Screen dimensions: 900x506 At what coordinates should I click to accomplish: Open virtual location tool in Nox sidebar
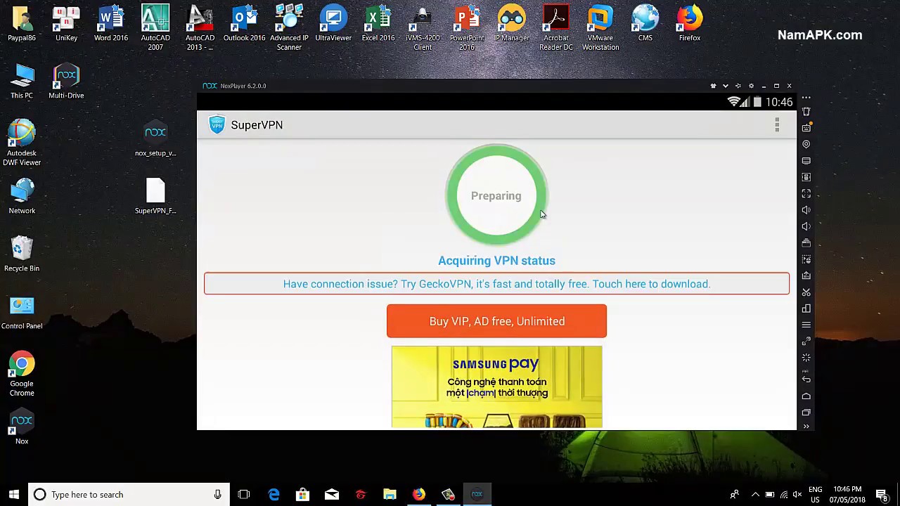click(x=806, y=144)
